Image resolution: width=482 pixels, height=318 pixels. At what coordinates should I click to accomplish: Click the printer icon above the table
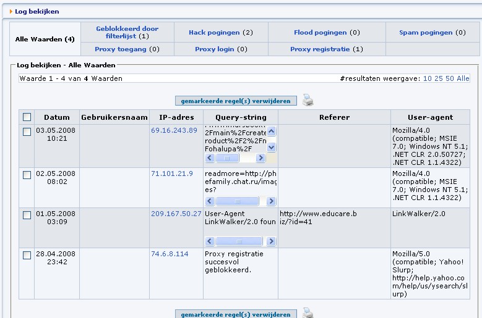(308, 100)
